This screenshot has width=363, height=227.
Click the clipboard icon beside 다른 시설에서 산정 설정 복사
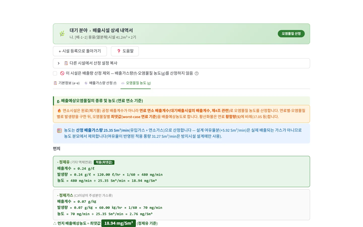coord(66,63)
